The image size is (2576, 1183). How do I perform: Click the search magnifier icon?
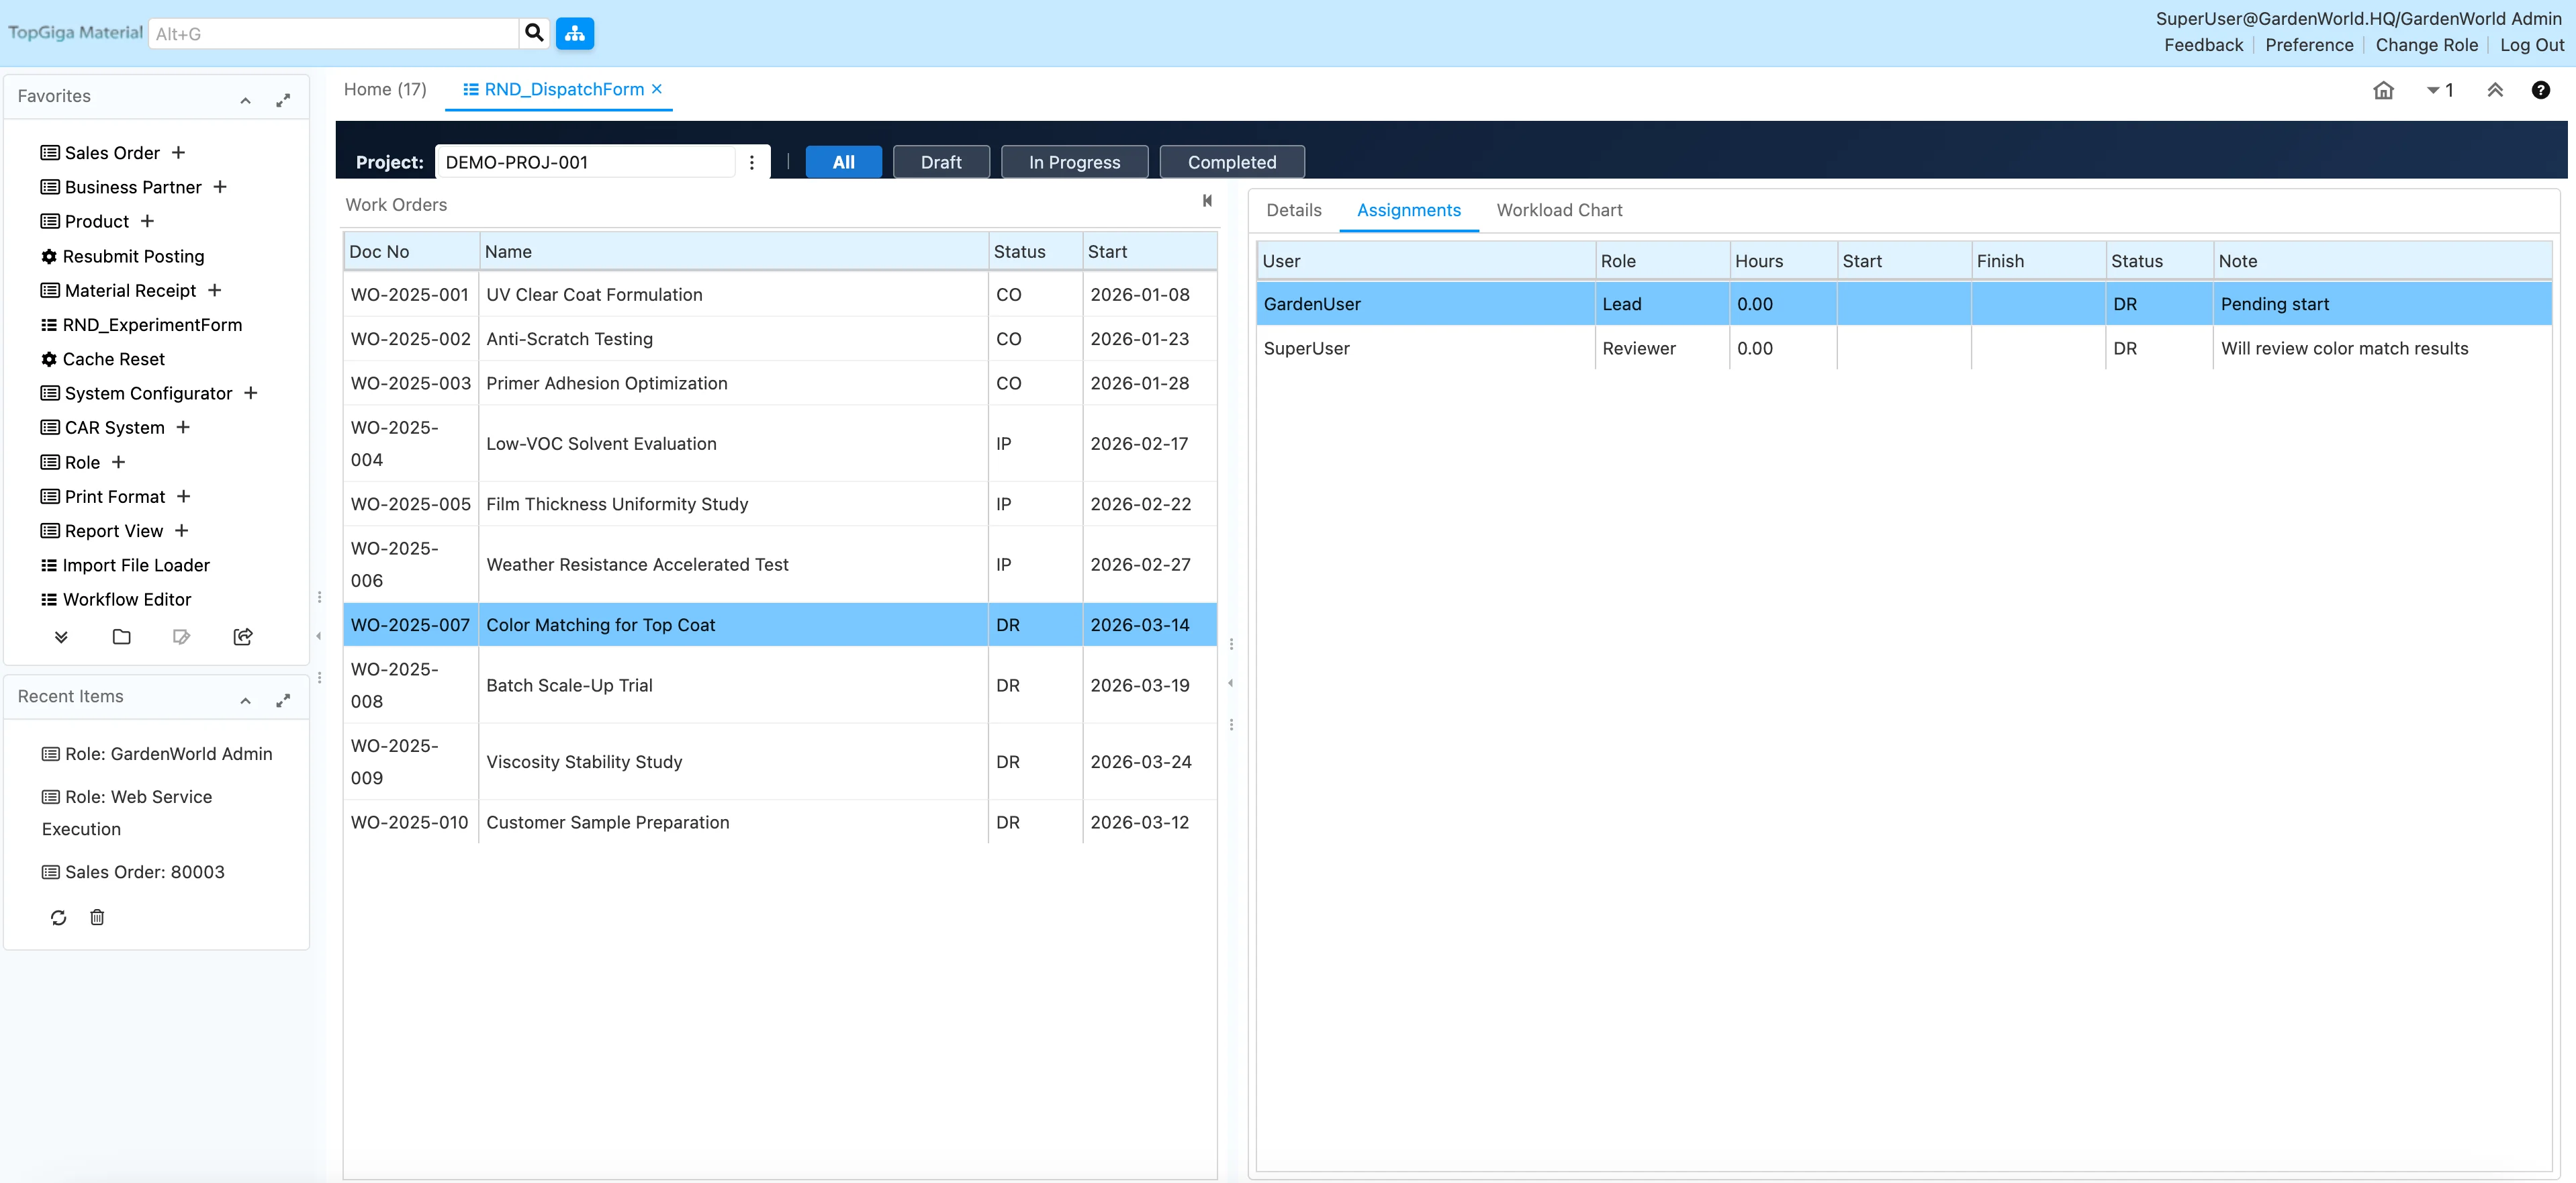pos(534,33)
